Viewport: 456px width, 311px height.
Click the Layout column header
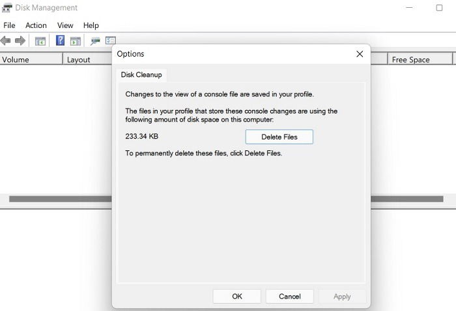(x=87, y=59)
